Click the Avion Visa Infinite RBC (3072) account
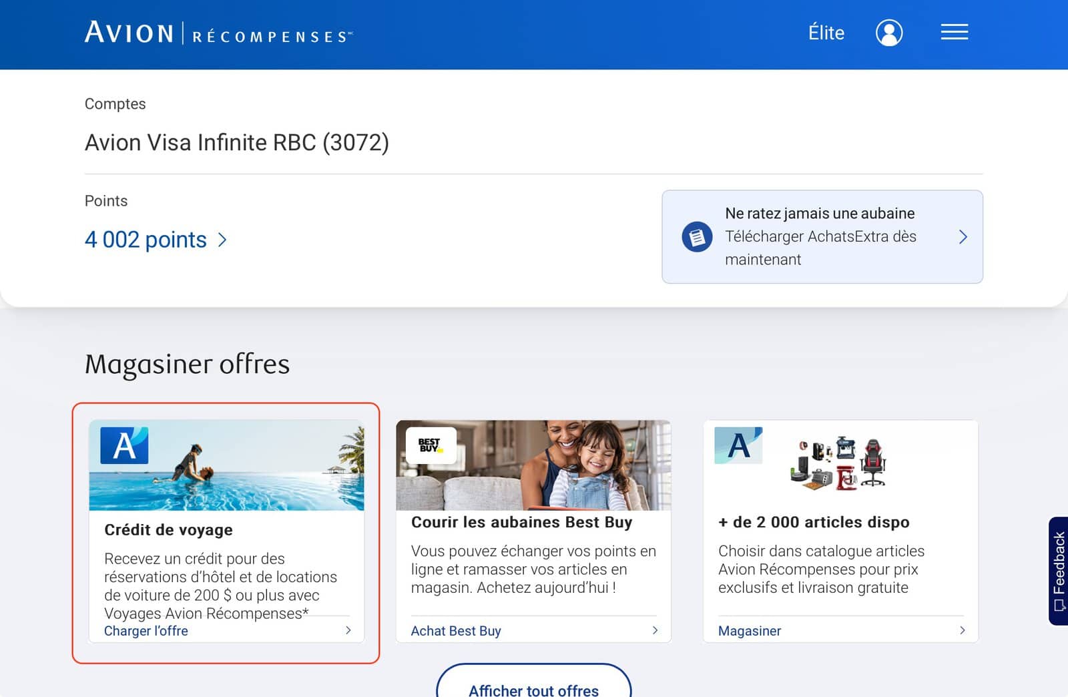The height and width of the screenshot is (697, 1068). tap(237, 142)
